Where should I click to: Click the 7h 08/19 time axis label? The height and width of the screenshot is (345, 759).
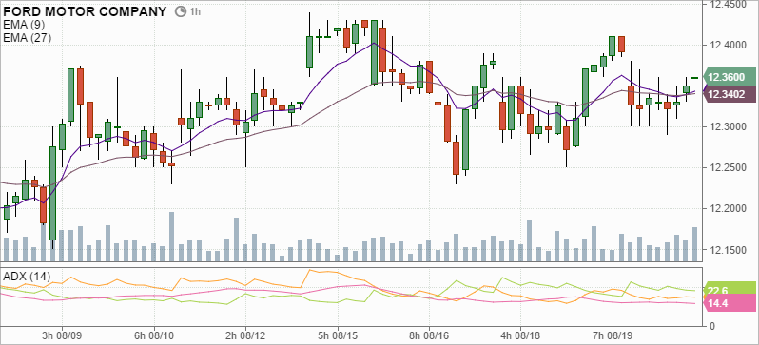point(613,335)
